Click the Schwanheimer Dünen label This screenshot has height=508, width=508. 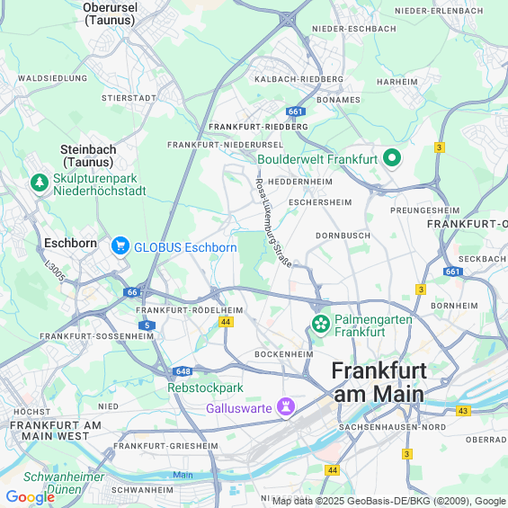click(x=64, y=483)
